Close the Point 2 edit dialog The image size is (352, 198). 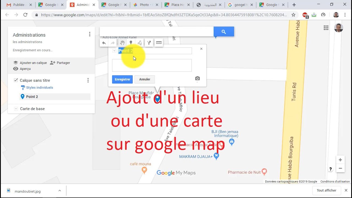201,49
